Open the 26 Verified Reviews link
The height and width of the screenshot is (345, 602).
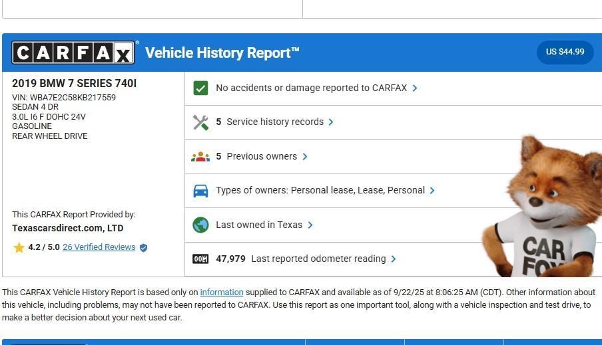coord(99,247)
